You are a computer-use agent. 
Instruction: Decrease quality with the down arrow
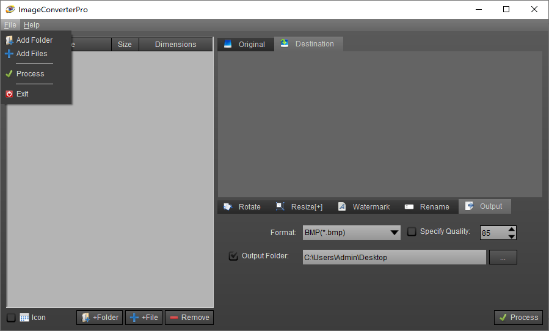(512, 236)
